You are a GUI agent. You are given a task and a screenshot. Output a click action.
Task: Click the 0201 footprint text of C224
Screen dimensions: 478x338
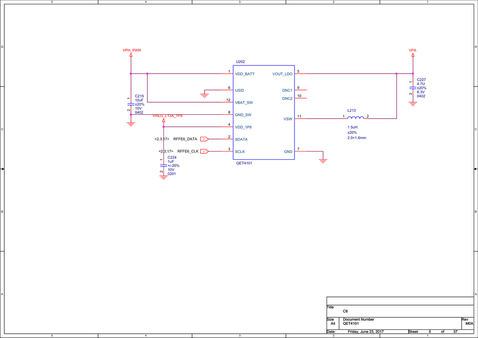pyautogui.click(x=172, y=174)
